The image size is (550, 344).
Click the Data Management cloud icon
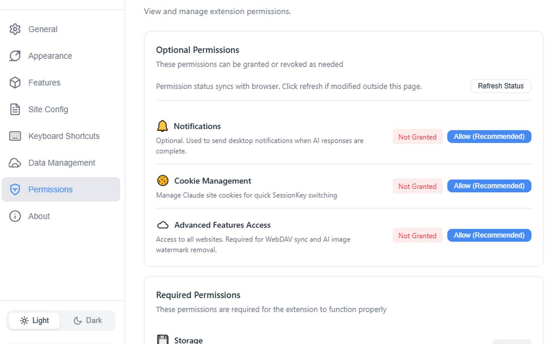[x=15, y=163]
